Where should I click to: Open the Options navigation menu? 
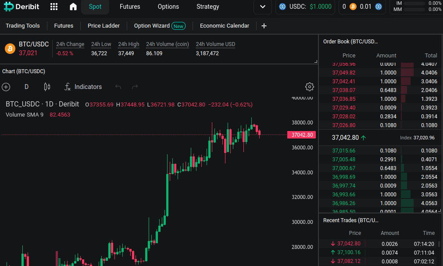click(168, 7)
